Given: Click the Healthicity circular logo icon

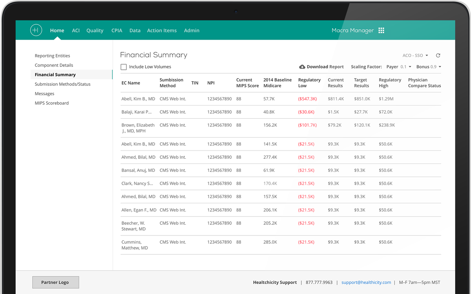Looking at the screenshot, I should point(36,30).
